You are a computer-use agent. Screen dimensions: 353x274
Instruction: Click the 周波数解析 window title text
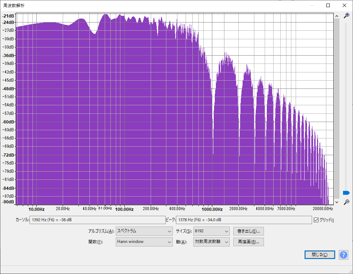point(14,6)
